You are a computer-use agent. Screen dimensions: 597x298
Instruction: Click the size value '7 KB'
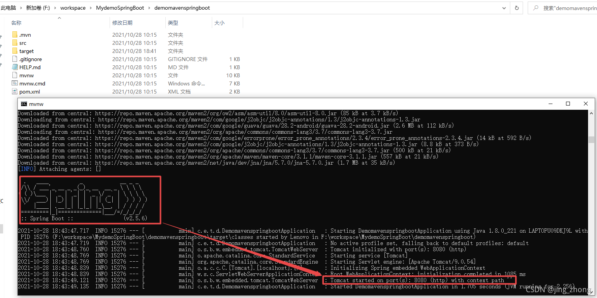click(x=234, y=83)
